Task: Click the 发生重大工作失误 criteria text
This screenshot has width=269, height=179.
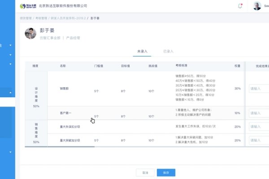Action: pos(195,126)
